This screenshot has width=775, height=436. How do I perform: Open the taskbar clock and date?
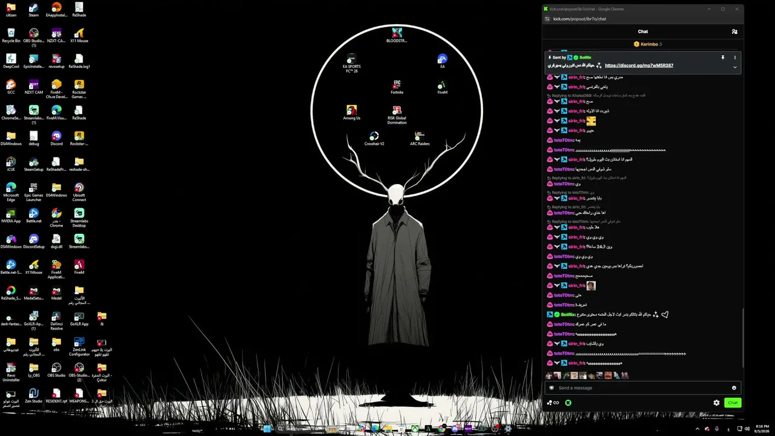(762, 429)
